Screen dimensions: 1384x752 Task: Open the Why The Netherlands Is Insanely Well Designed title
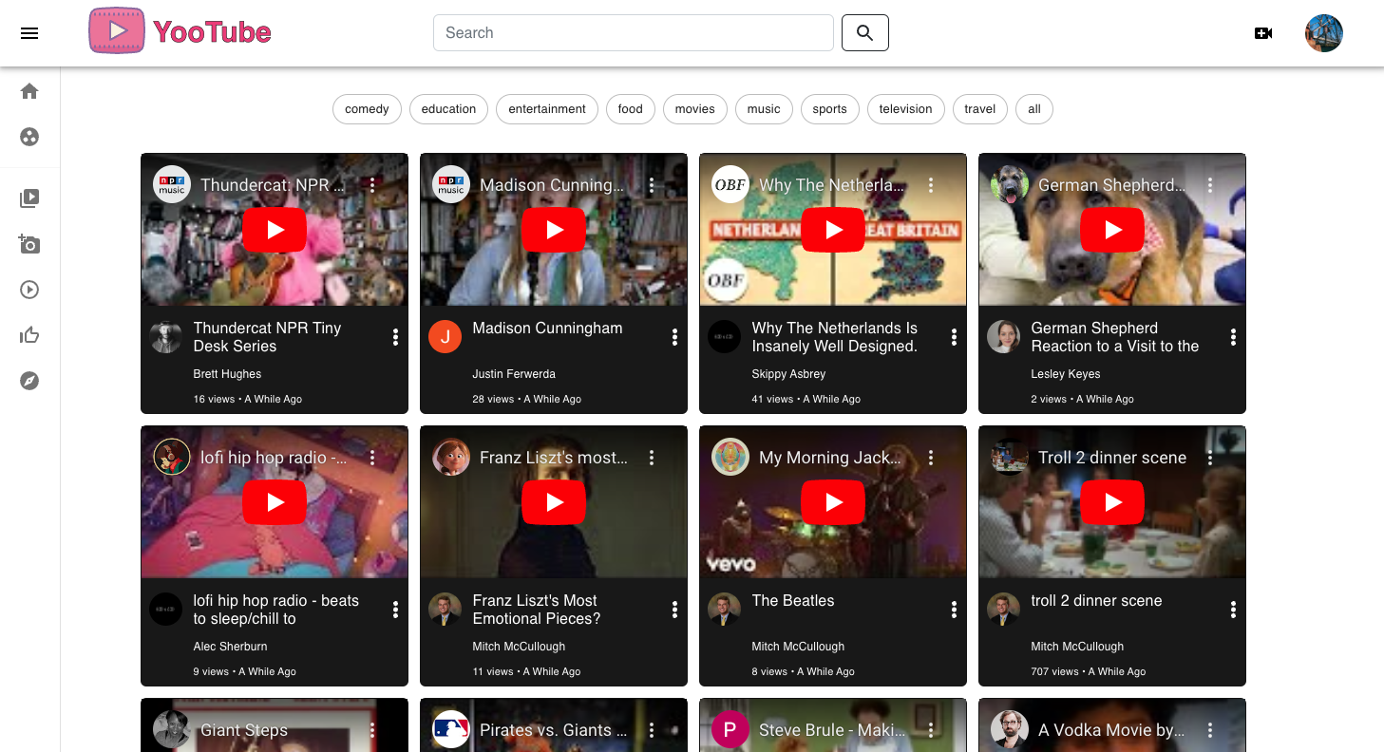[834, 337]
